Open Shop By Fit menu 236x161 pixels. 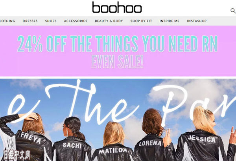pyautogui.click(x=141, y=21)
